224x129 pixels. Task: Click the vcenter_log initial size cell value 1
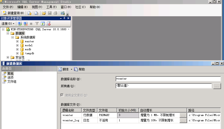pos(128,120)
